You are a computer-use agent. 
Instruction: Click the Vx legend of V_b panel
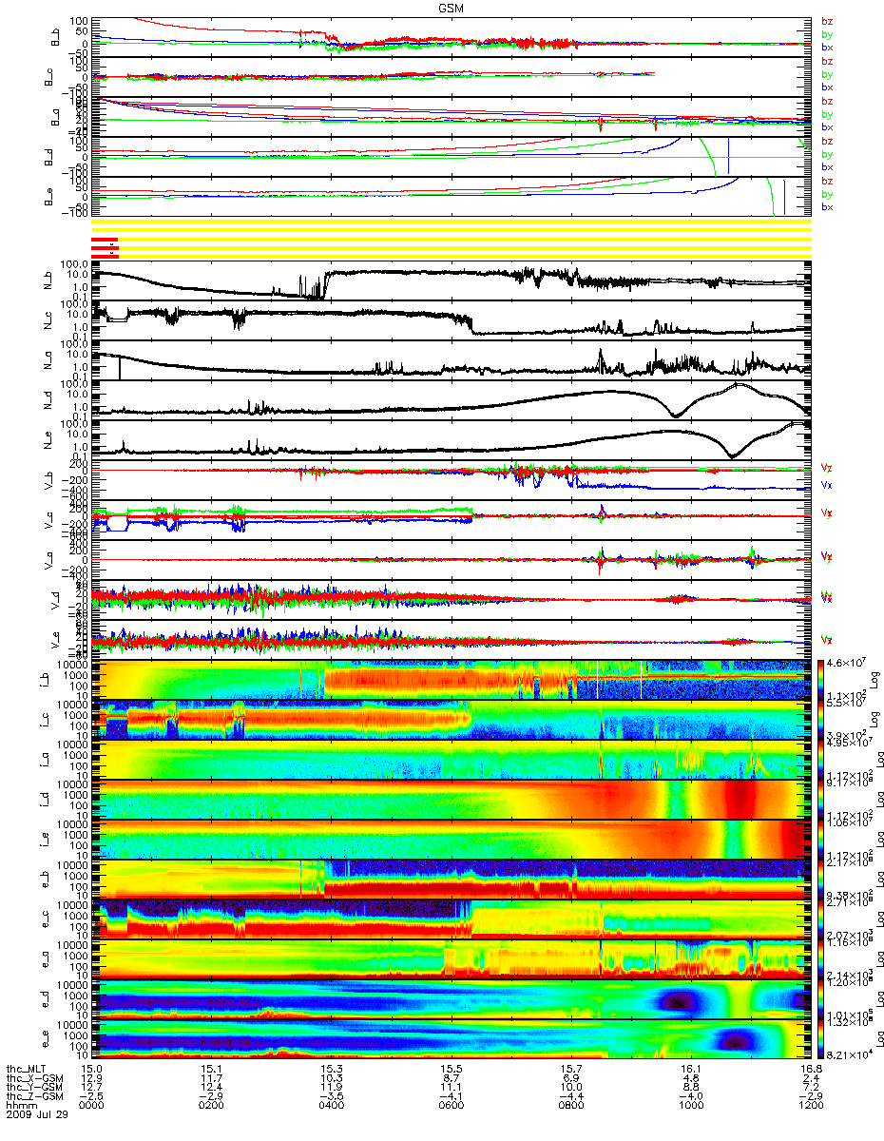[x=827, y=485]
